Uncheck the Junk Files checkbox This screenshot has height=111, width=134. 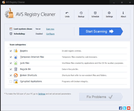click(x=11, y=63)
